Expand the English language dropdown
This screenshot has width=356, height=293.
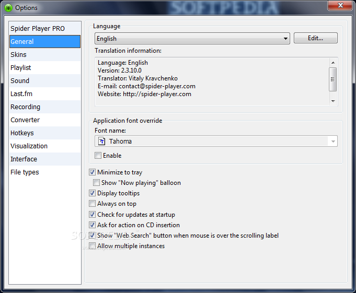(x=192, y=38)
